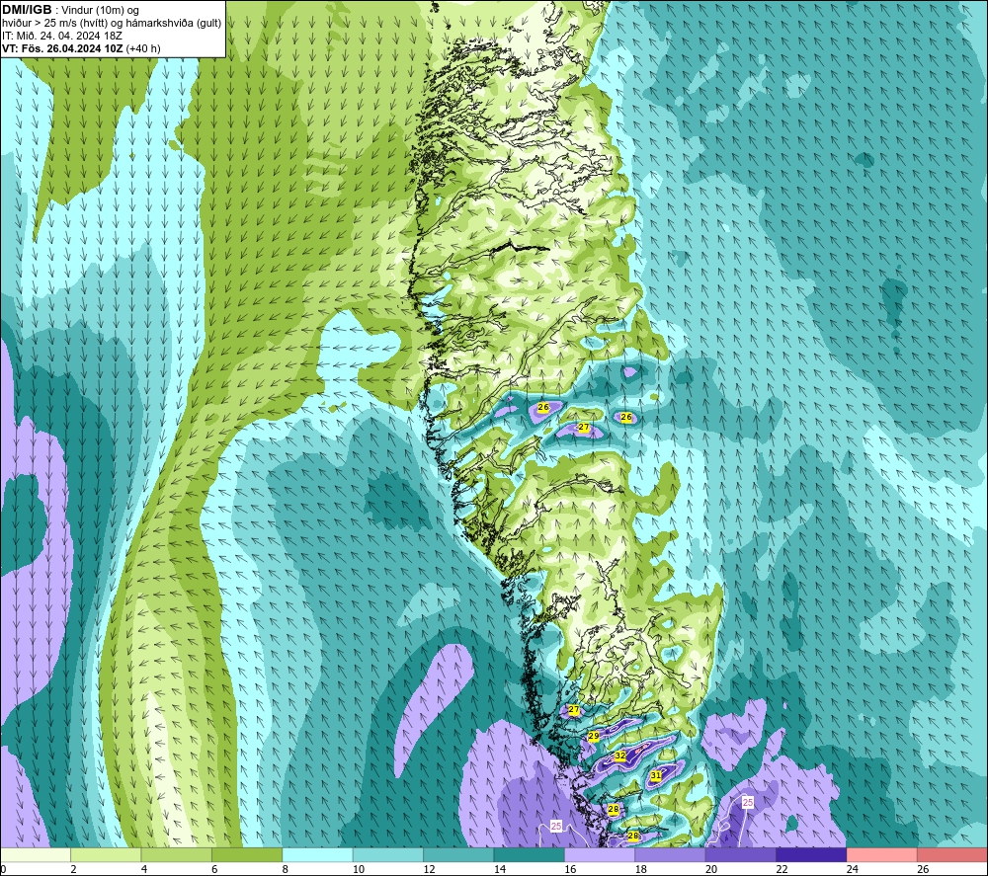Screen dimensions: 988x876
Task: Click the legend scale number '0'
Action: pyautogui.click(x=3, y=869)
